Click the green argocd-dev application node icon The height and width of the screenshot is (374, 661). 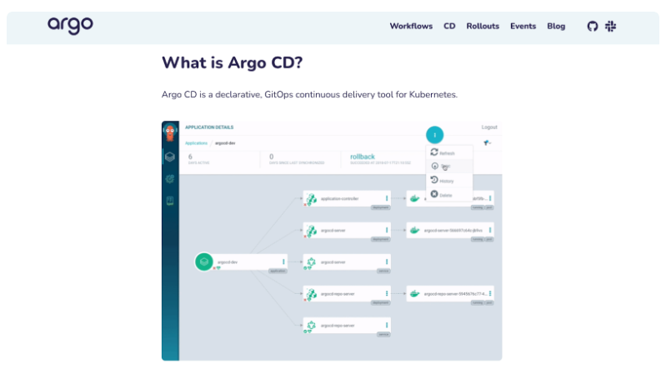(204, 262)
